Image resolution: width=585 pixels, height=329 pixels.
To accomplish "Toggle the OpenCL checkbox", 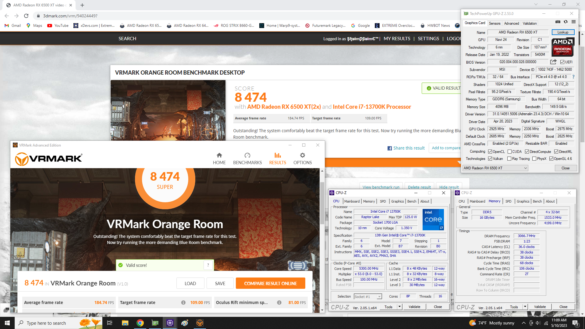I will pos(490,152).
